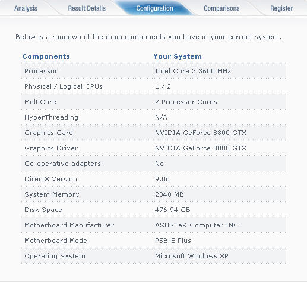The width and height of the screenshot is (307, 282).
Task: Select the Configuration tab
Action: 154,8
